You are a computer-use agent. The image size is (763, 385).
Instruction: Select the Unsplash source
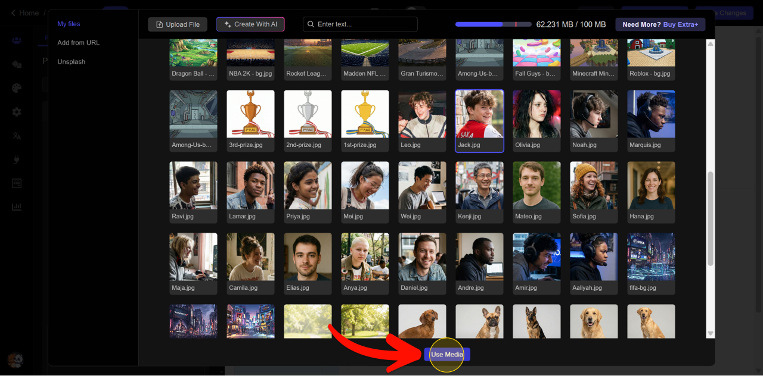[x=71, y=62]
